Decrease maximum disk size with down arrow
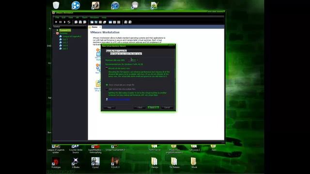Screen dimensions: 310x174 point(138,61)
